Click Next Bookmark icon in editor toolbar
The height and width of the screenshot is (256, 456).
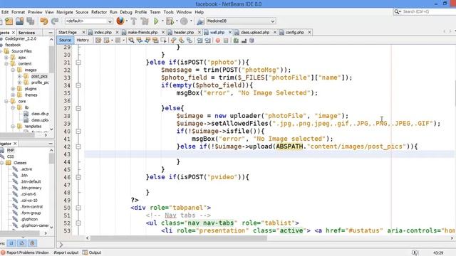(181, 41)
